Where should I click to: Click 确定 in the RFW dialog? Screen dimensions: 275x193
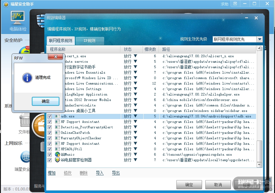(46, 101)
